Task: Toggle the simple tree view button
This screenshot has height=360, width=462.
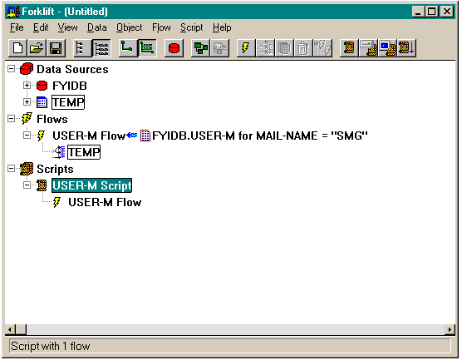Action: point(82,47)
